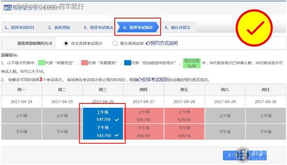This screenshot has width=287, height=165.
Task: Toggle Wednesday 下午场 581/50 session
Action: [103, 132]
